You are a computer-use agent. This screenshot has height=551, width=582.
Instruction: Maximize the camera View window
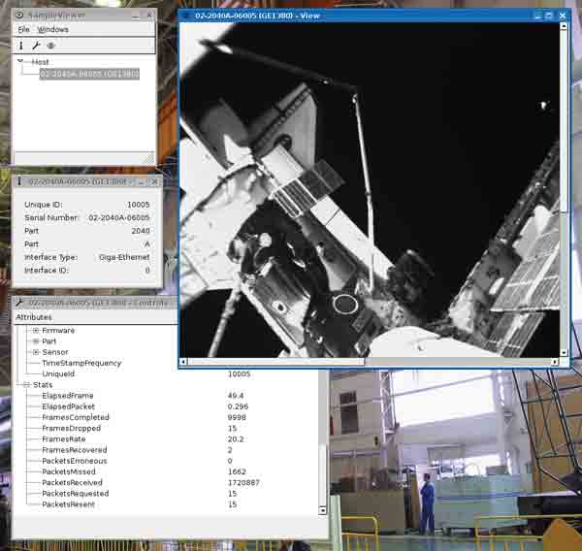point(549,16)
